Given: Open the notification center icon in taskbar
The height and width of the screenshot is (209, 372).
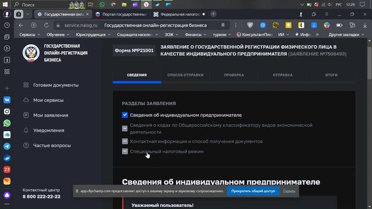Looking at the screenshot, I should click(362, 5).
